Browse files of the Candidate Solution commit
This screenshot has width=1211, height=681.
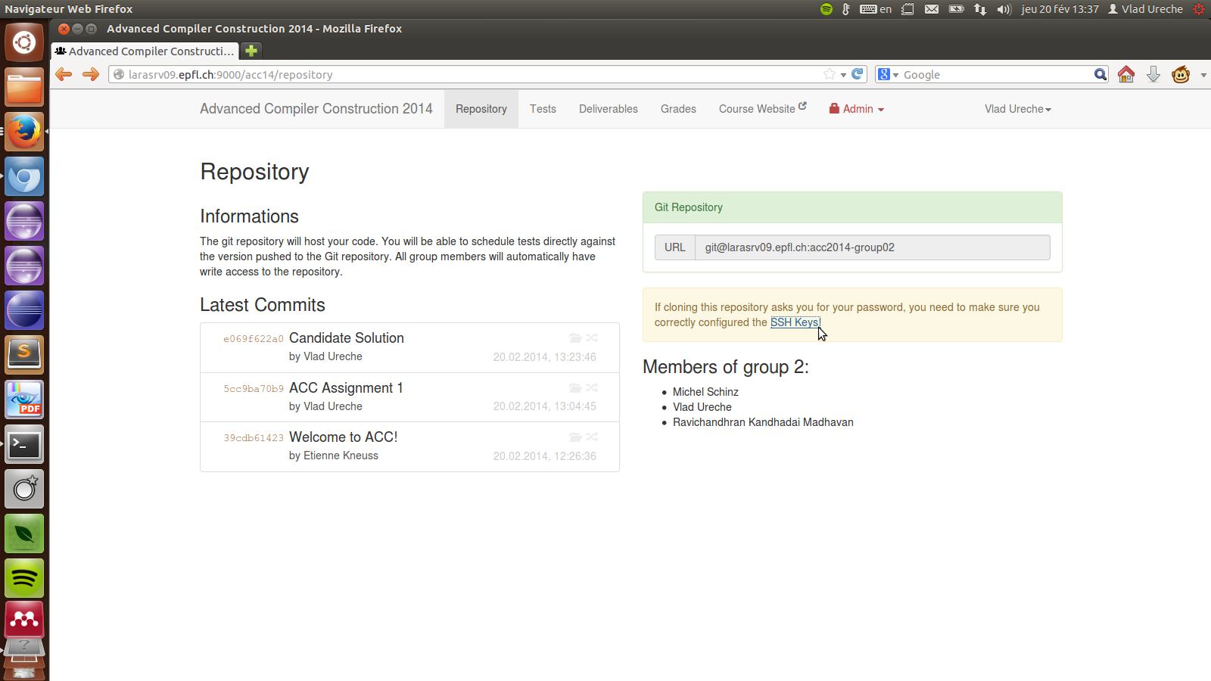[x=575, y=338]
